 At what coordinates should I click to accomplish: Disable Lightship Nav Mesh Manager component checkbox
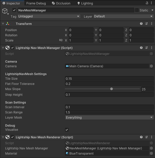pyautogui.click(x=12, y=48)
